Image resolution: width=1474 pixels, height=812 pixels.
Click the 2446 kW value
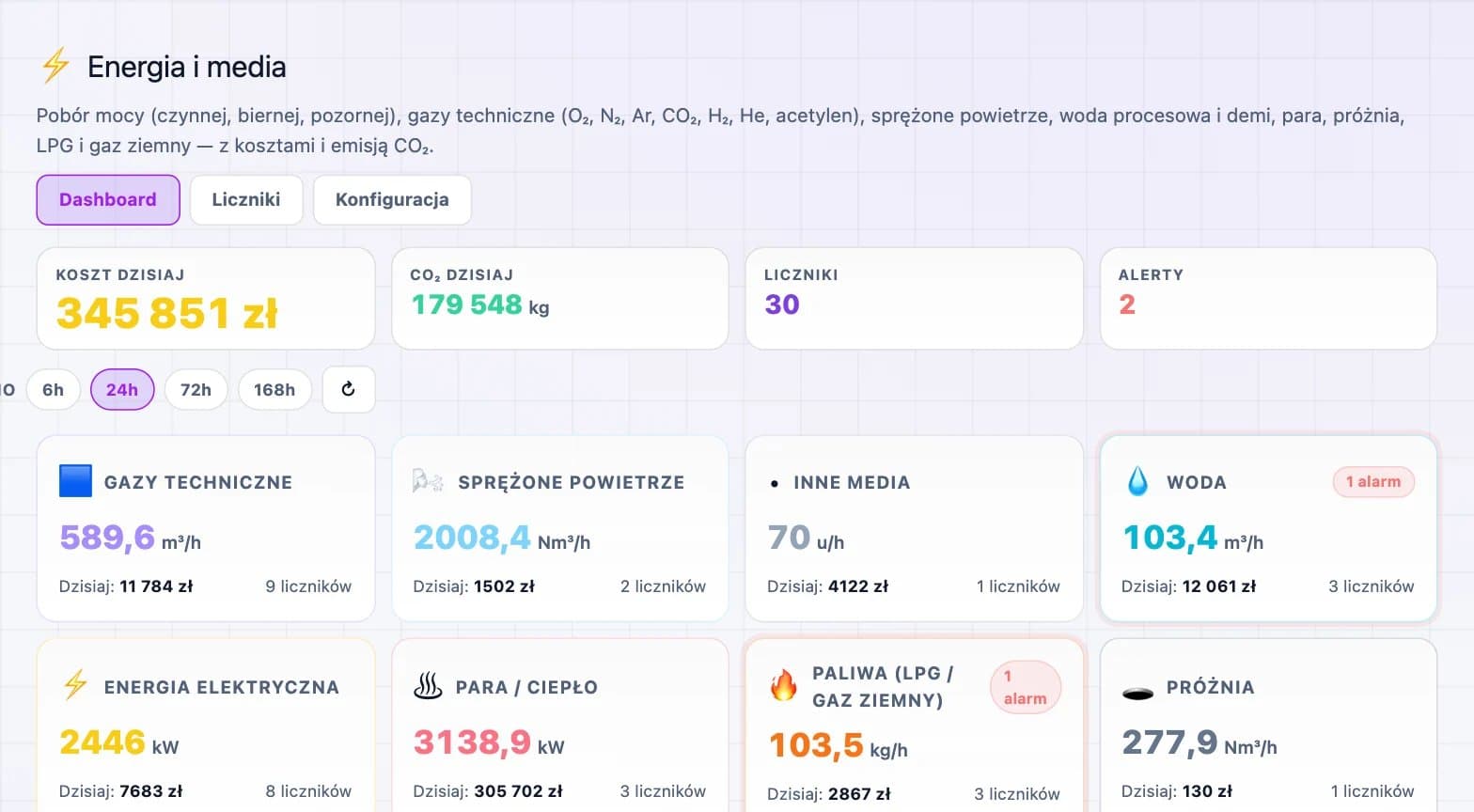pyautogui.click(x=119, y=743)
